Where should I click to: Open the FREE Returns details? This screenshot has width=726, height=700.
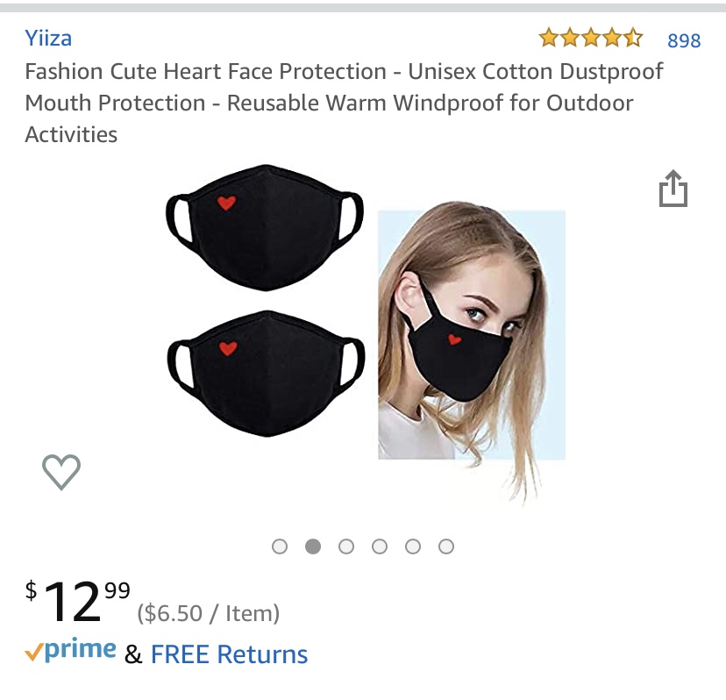click(229, 654)
